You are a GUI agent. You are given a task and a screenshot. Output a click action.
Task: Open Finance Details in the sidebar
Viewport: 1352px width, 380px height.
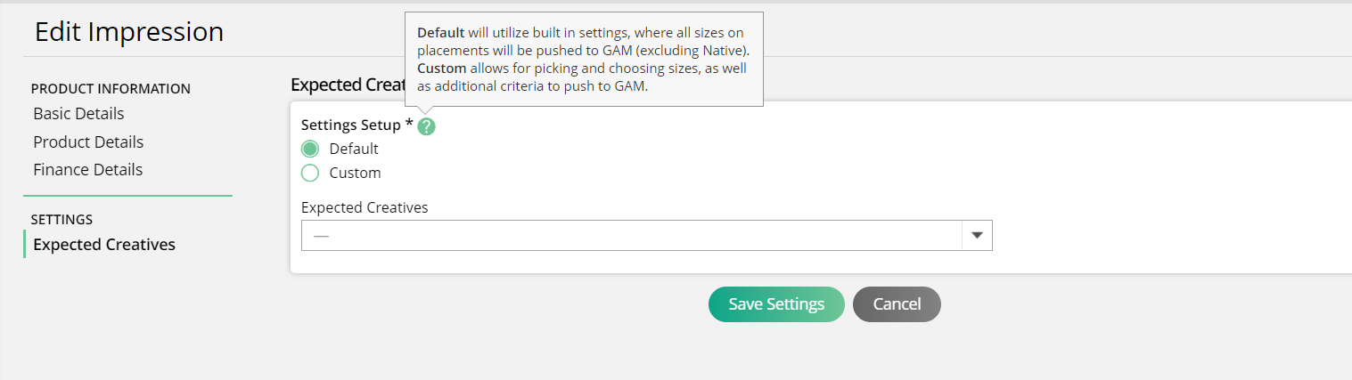[87, 170]
